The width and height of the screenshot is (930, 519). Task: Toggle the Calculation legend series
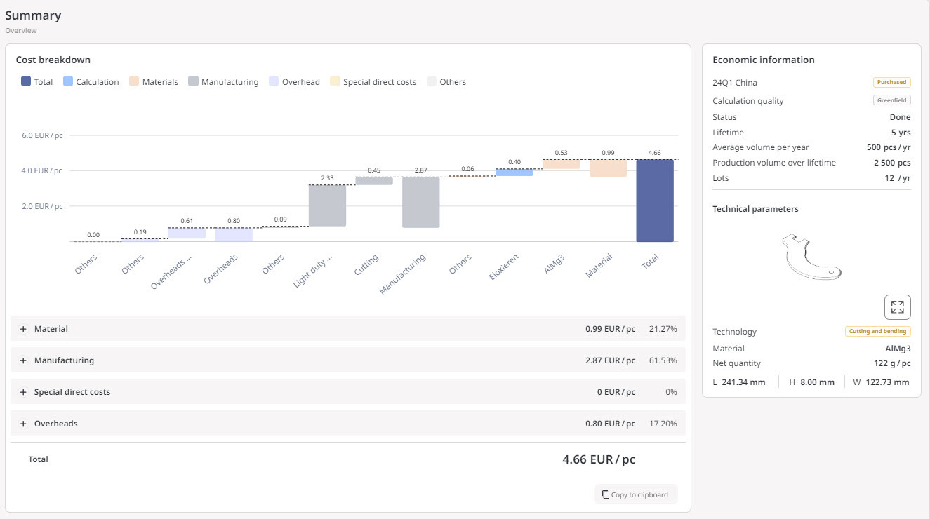(91, 82)
